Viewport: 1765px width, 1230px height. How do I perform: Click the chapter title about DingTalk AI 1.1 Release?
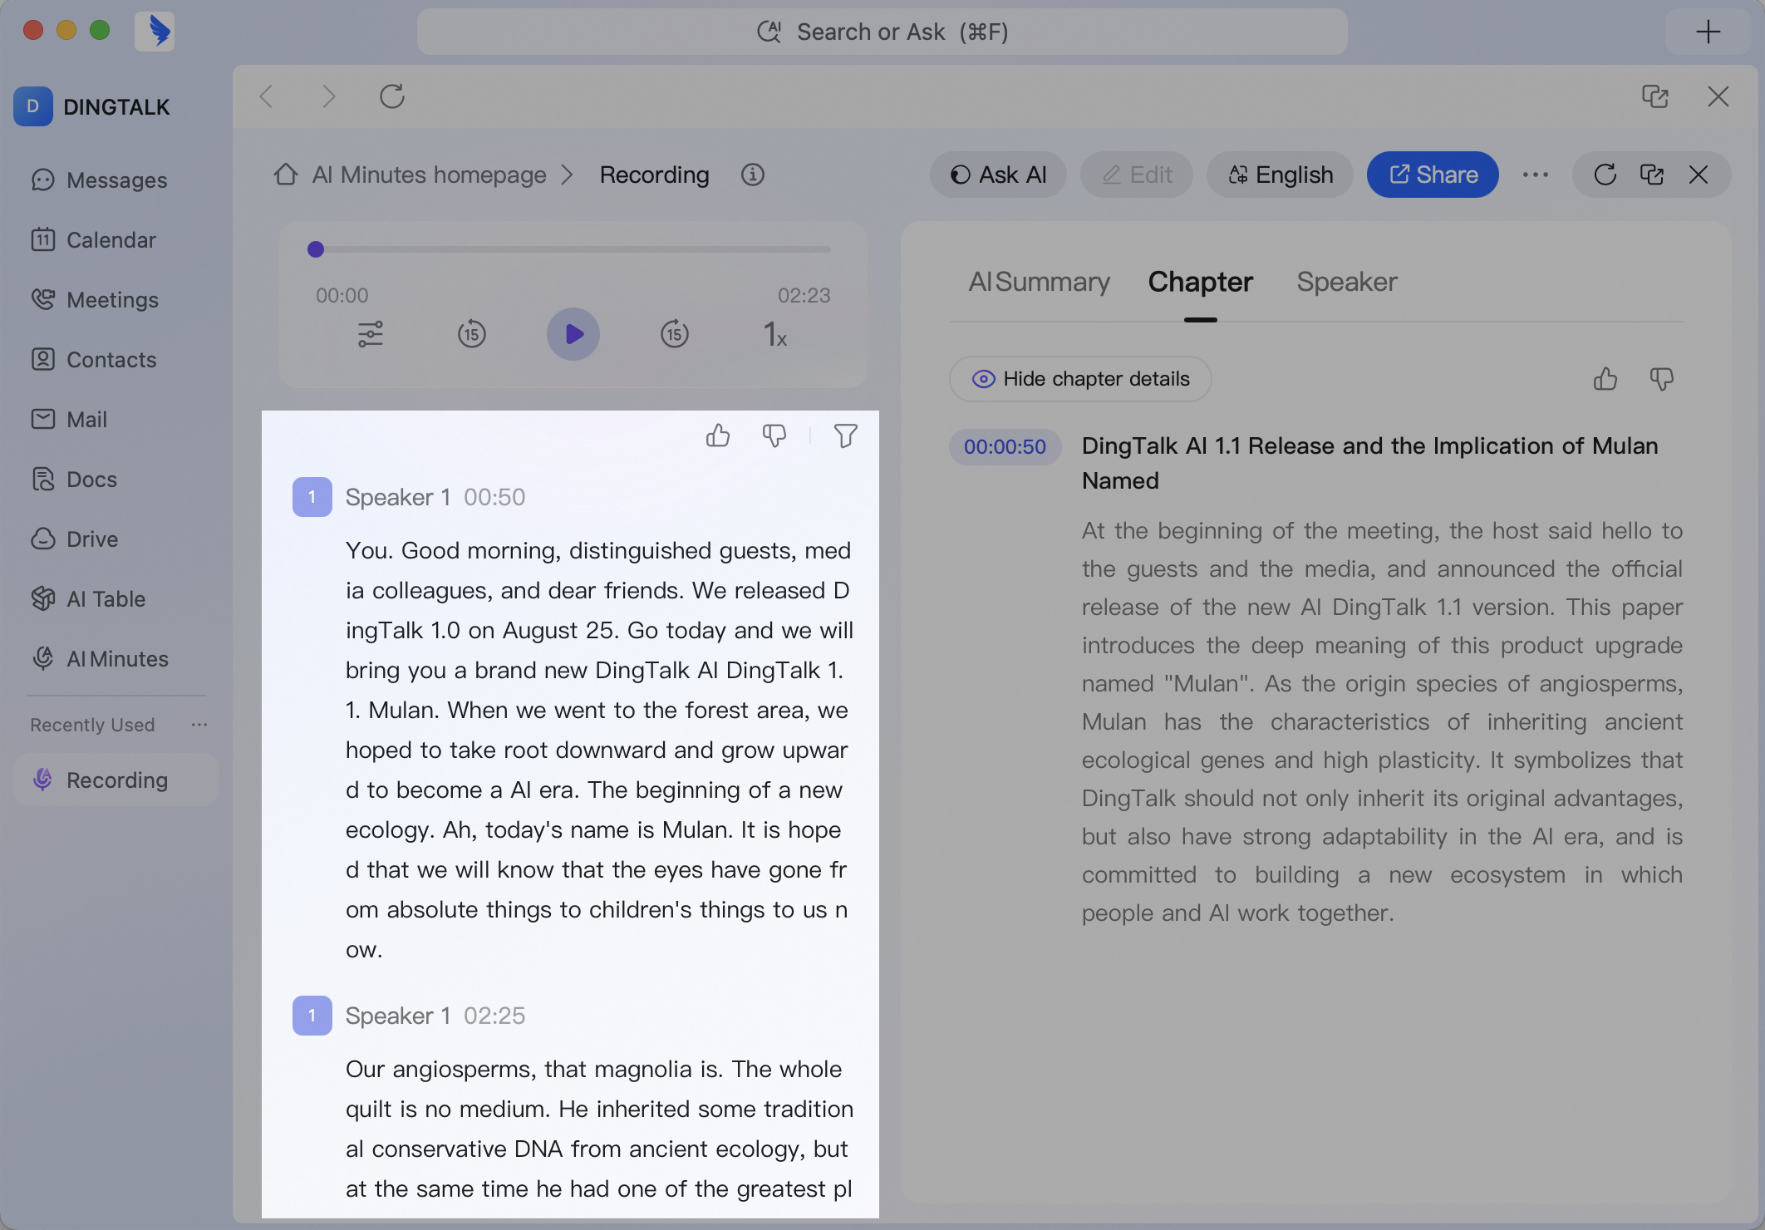click(x=1369, y=463)
